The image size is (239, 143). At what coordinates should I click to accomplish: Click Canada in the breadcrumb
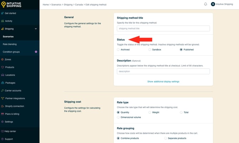(79, 5)
